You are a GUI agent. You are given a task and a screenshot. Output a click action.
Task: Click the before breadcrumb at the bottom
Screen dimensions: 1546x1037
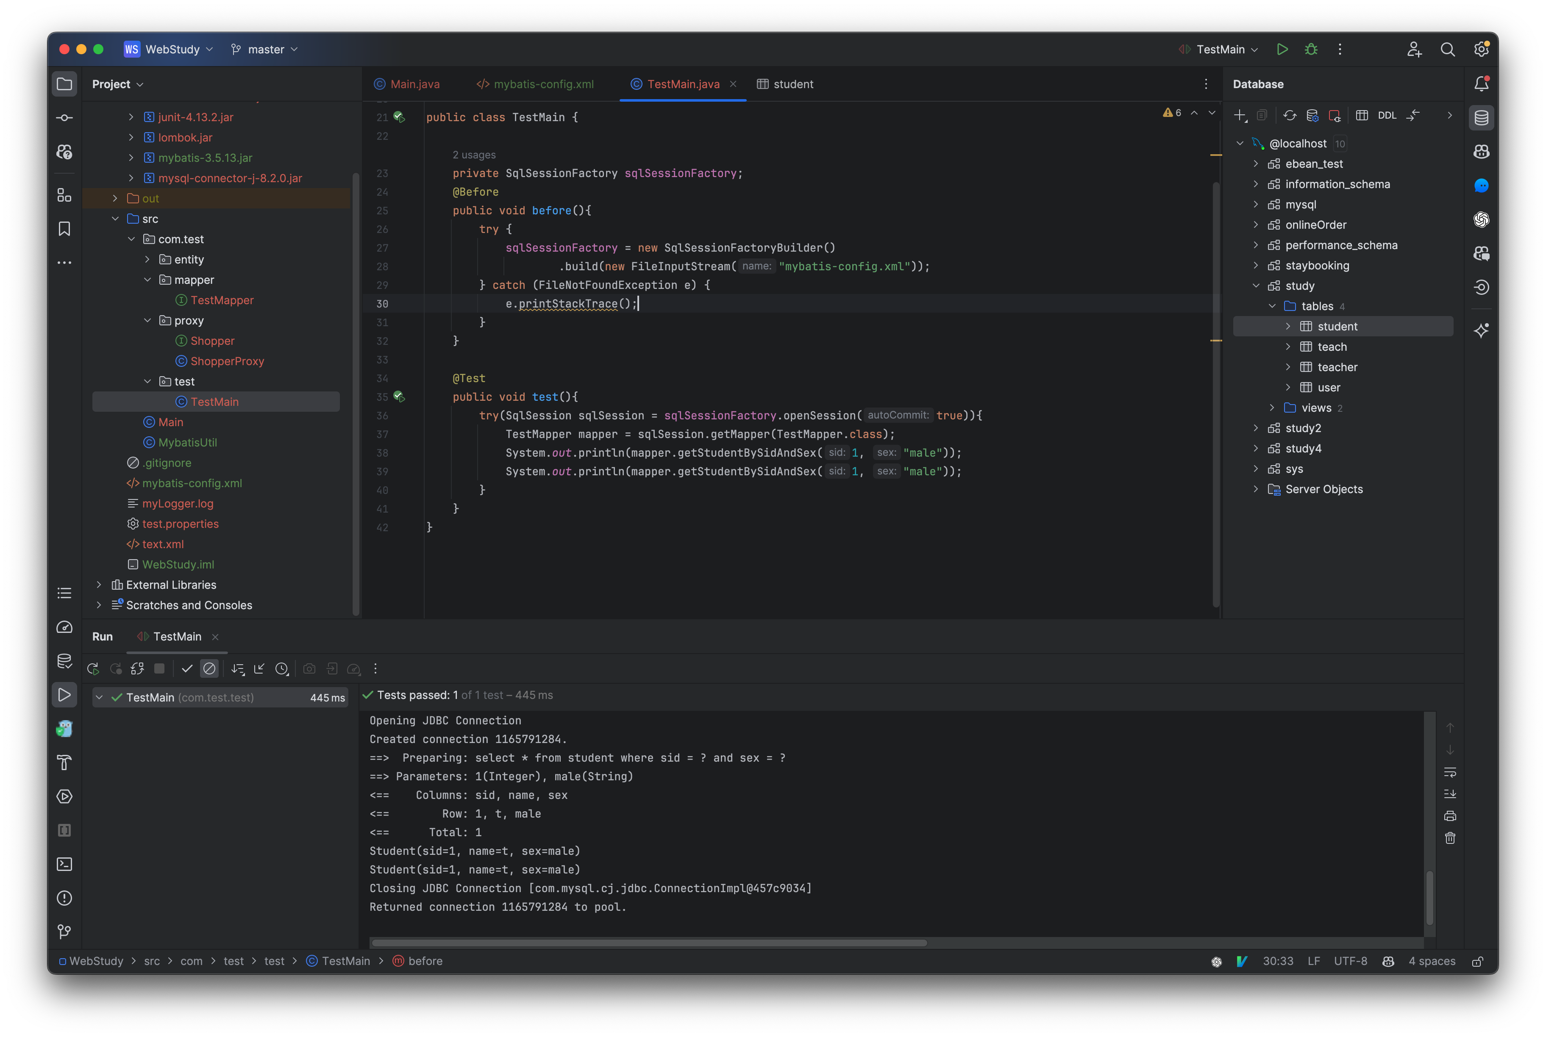pyautogui.click(x=424, y=961)
